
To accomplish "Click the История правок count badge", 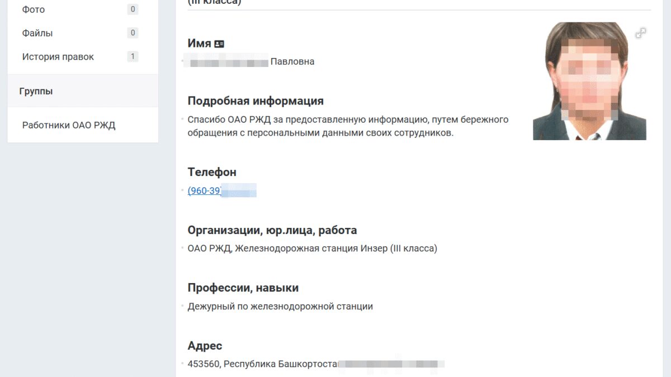I will pos(133,56).
